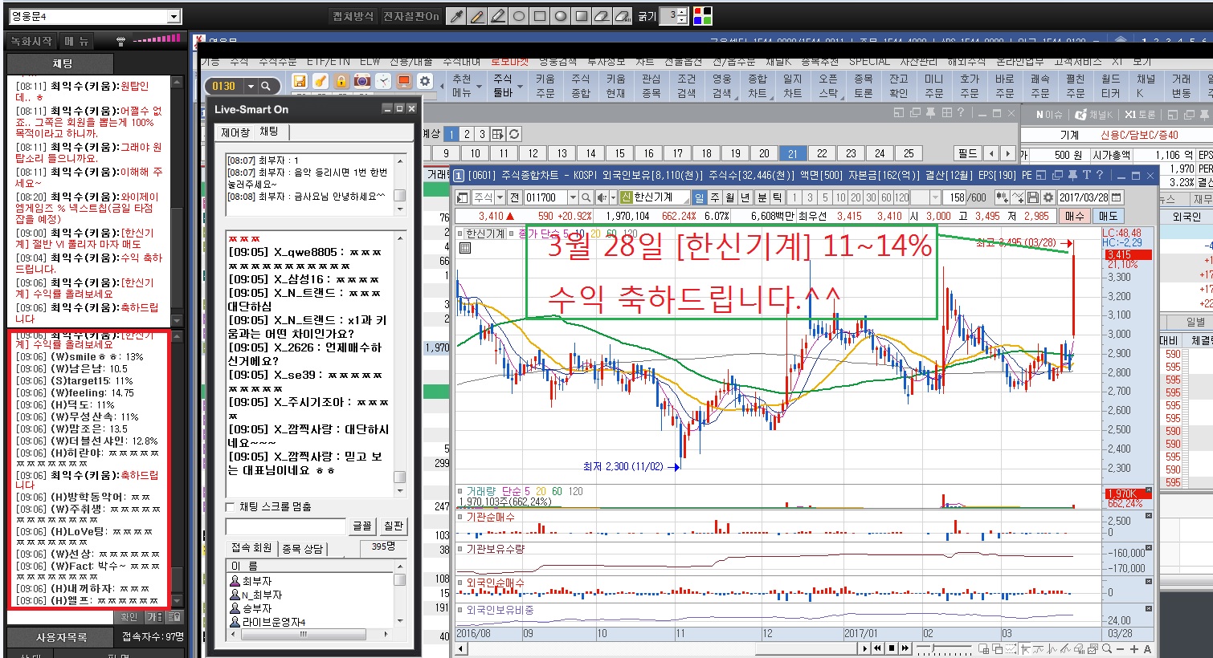Click the blue 매도 sell button

pos(1108,216)
